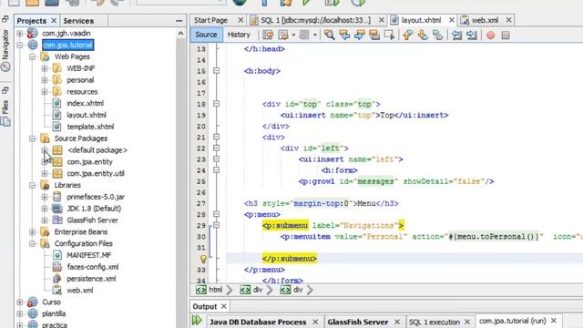583x328 pixels.
Task: Collapse the com.jpa.tutorial project node
Action: tap(20, 45)
